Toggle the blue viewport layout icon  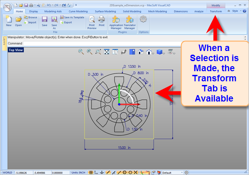click(x=132, y=52)
